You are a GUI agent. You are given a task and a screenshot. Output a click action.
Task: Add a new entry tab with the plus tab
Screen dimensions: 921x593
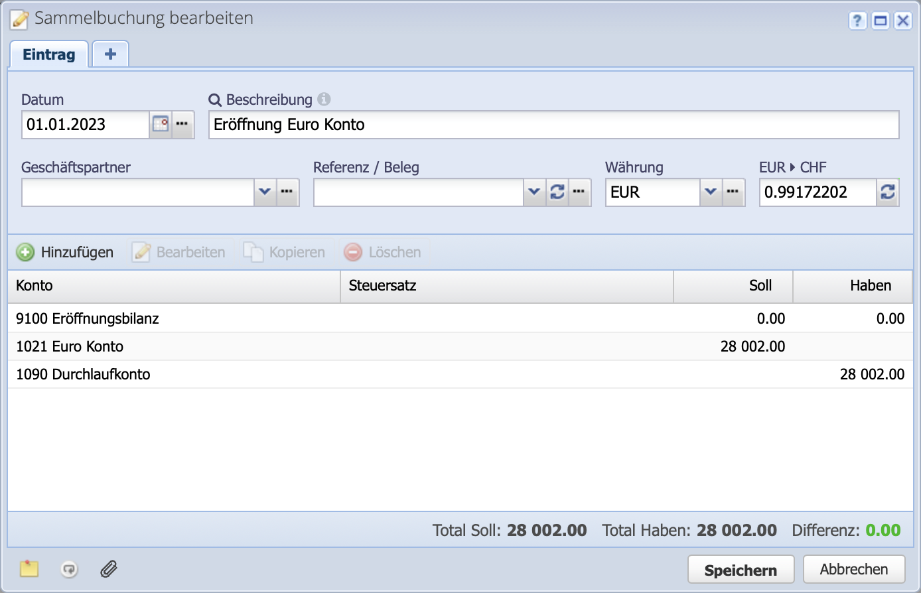110,54
